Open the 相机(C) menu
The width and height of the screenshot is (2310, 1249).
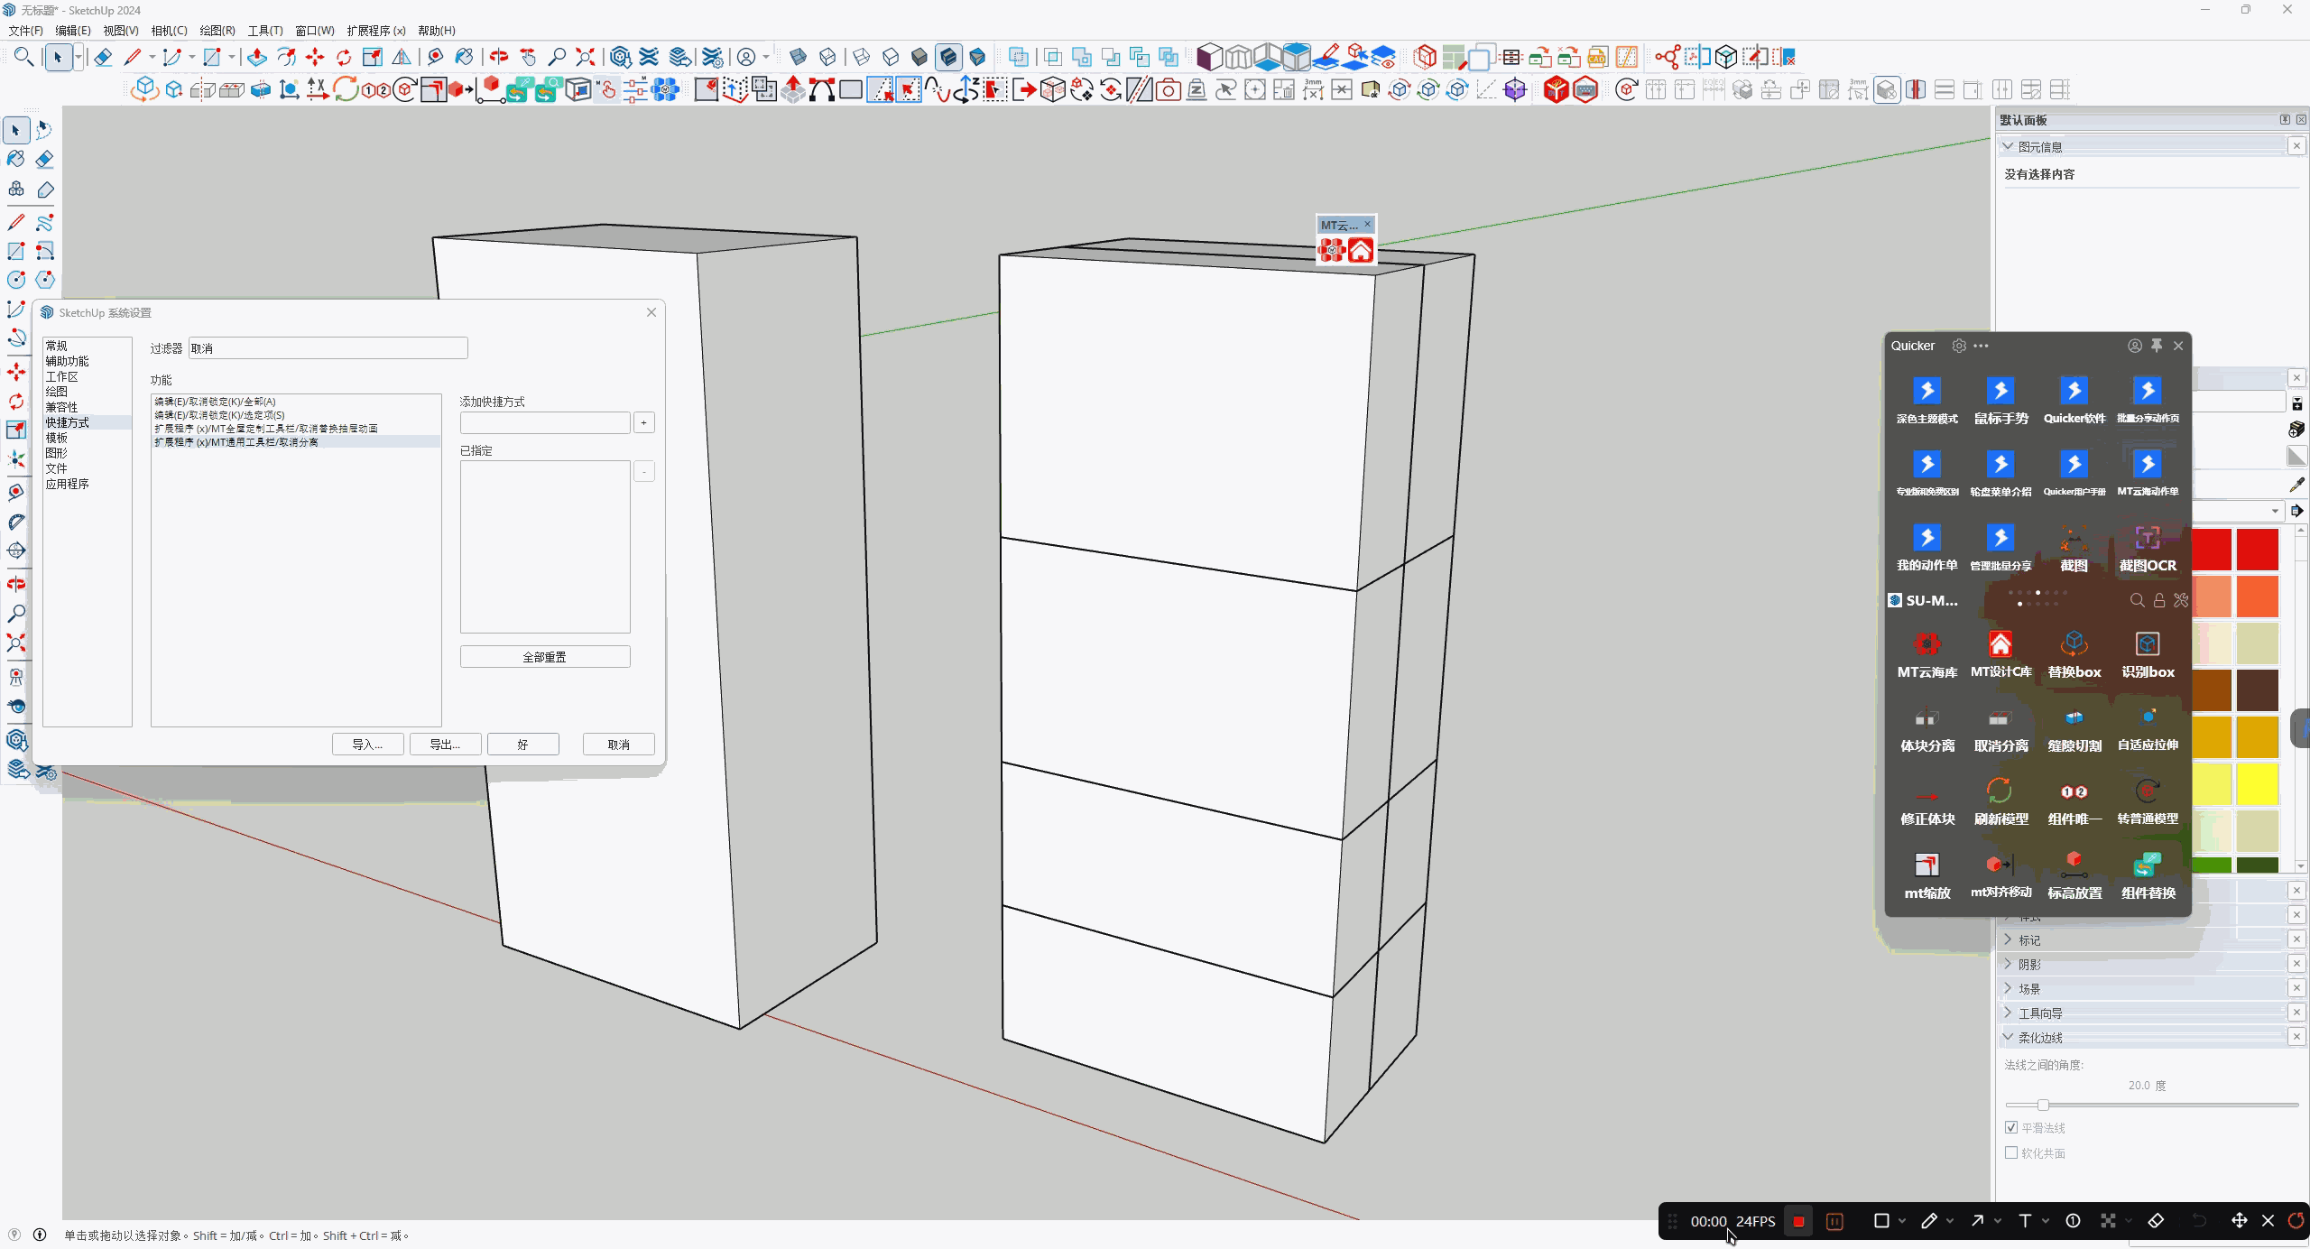coord(169,31)
